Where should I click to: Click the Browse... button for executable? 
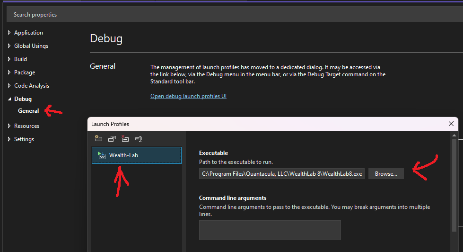(386, 174)
